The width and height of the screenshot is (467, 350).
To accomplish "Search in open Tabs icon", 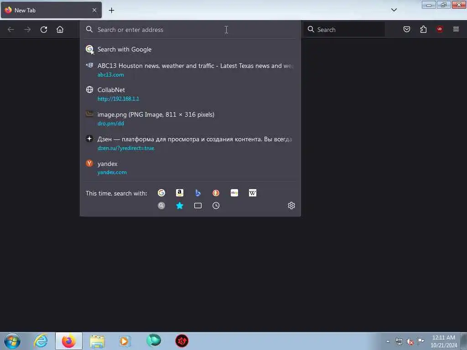I will click(x=198, y=206).
